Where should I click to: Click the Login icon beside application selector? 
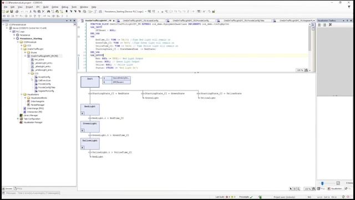(149, 11)
